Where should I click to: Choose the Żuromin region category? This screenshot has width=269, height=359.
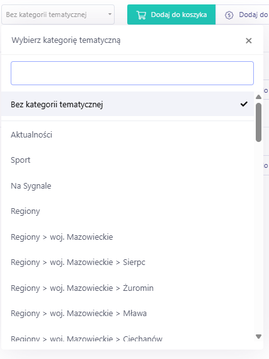coord(127,288)
